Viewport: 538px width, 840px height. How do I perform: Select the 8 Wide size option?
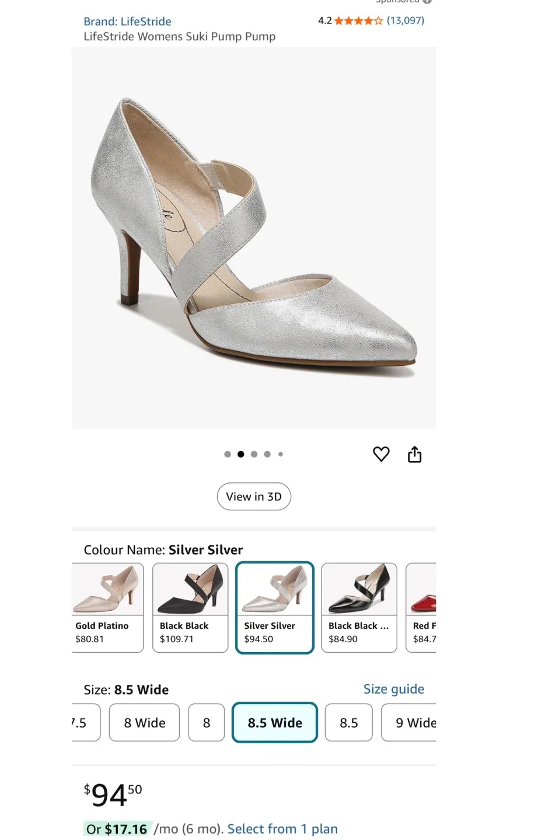pyautogui.click(x=144, y=722)
